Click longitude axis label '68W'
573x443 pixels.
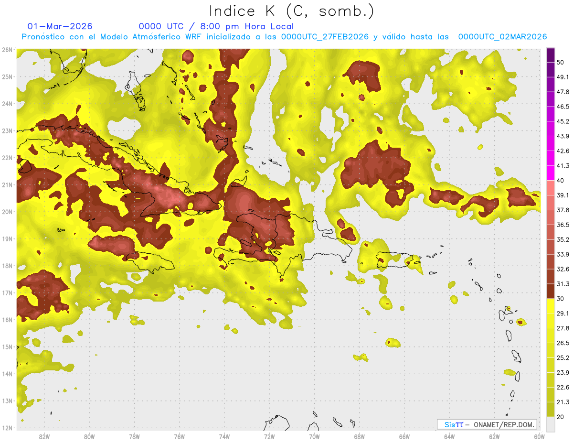click(x=359, y=436)
